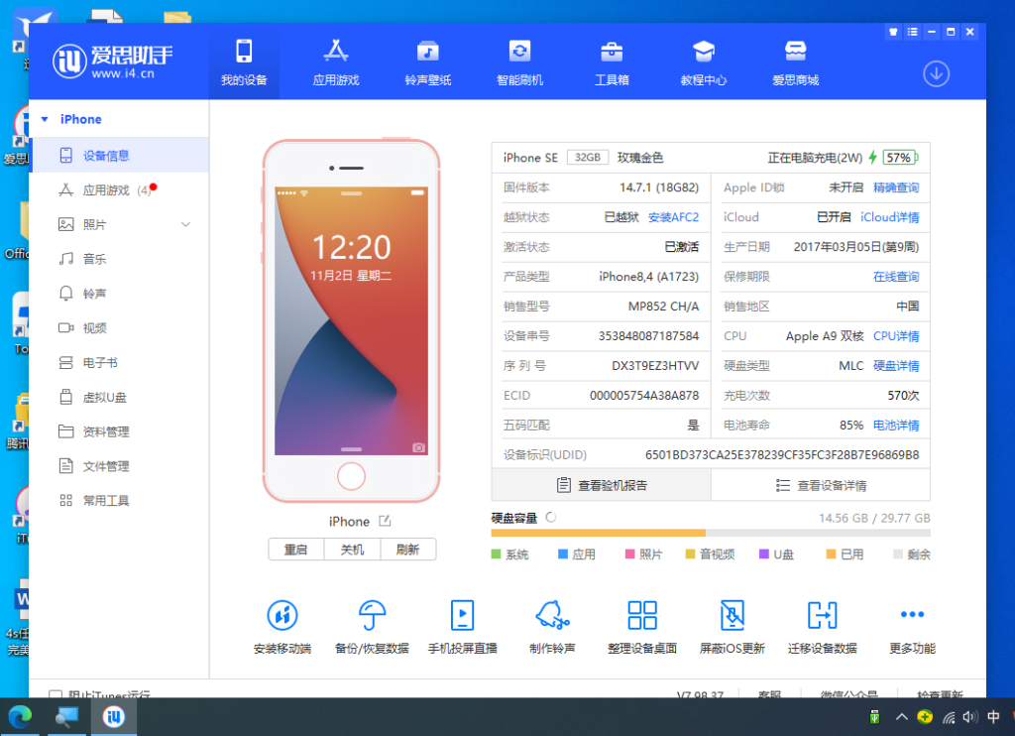Open 铃声 in sidebar

119,294
